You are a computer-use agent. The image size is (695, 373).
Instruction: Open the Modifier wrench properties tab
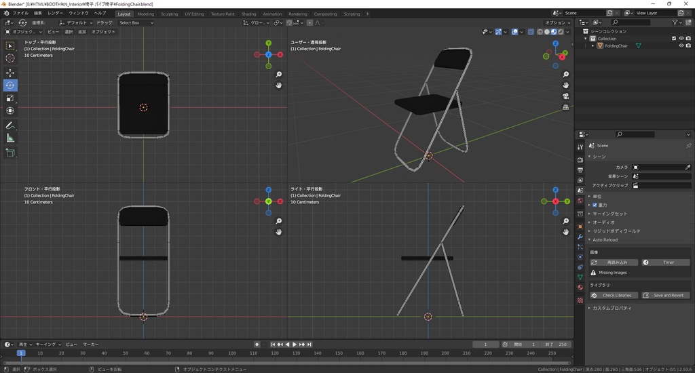pos(580,237)
